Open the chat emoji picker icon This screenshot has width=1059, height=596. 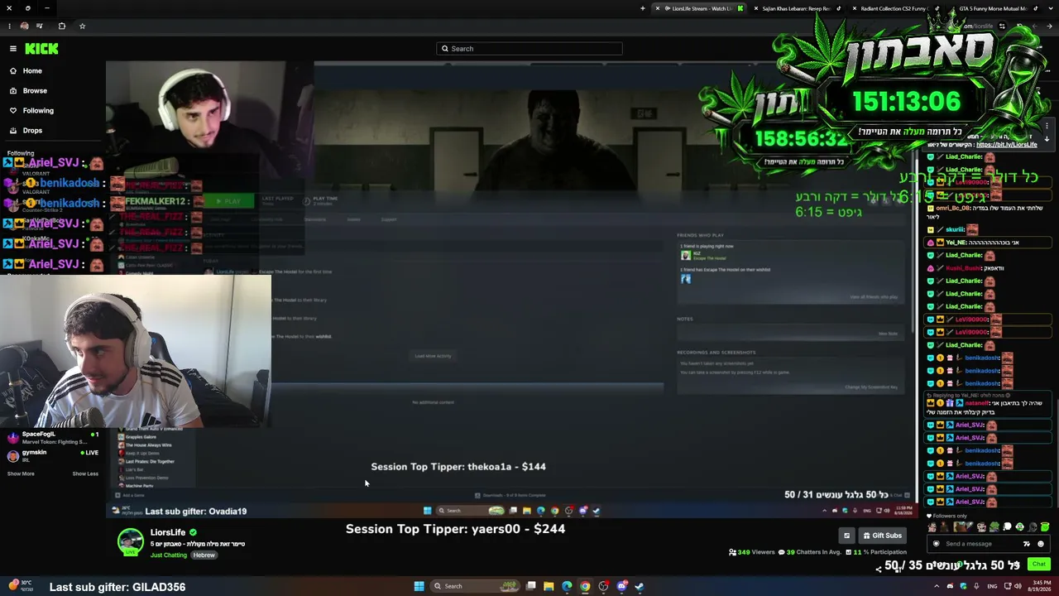coord(1041,544)
